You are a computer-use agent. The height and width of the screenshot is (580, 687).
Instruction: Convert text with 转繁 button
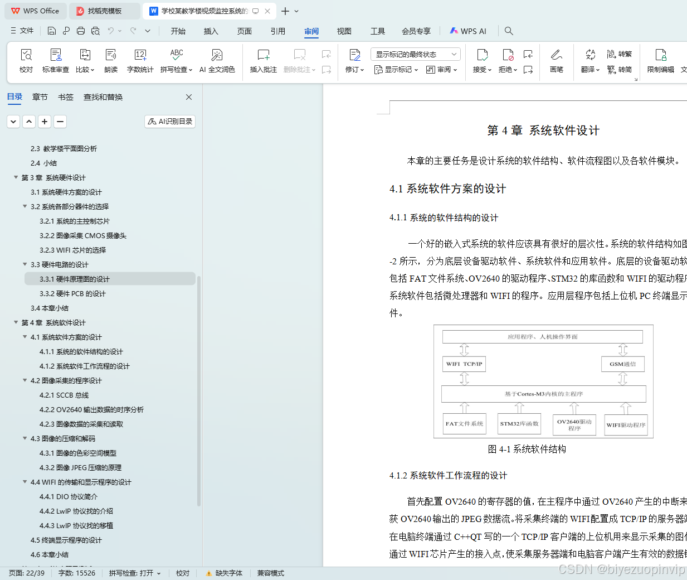click(x=619, y=54)
